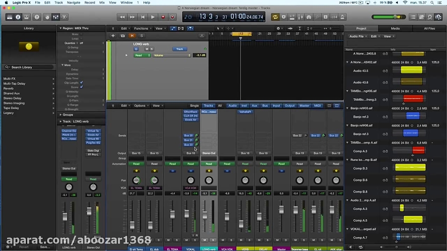Expand the Groups section
447x251 pixels.
61,115
